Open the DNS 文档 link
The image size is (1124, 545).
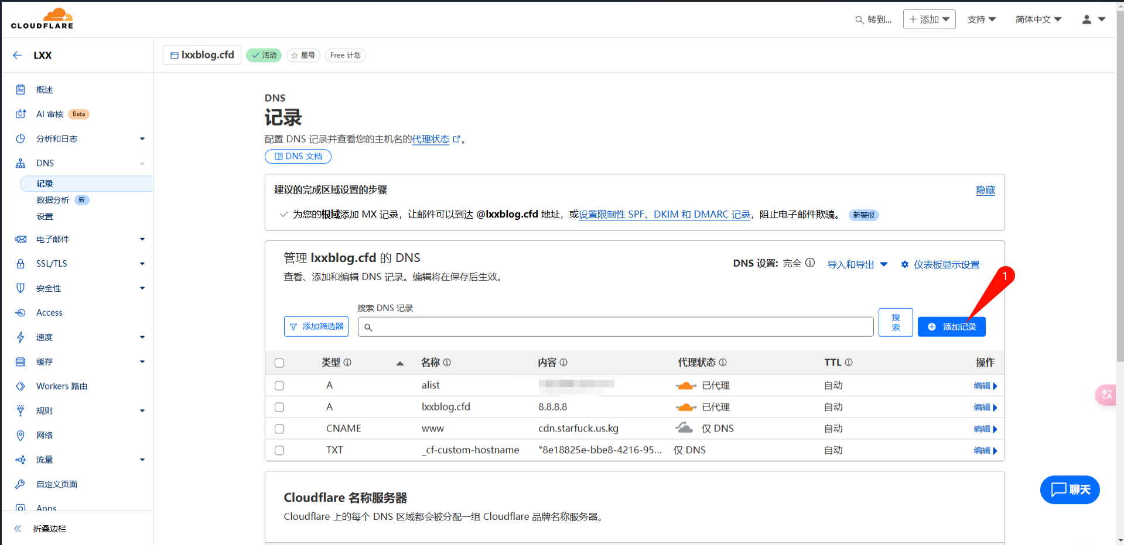298,157
